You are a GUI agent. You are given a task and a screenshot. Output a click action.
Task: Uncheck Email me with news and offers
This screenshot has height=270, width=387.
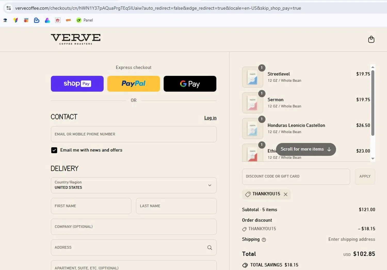(54, 150)
